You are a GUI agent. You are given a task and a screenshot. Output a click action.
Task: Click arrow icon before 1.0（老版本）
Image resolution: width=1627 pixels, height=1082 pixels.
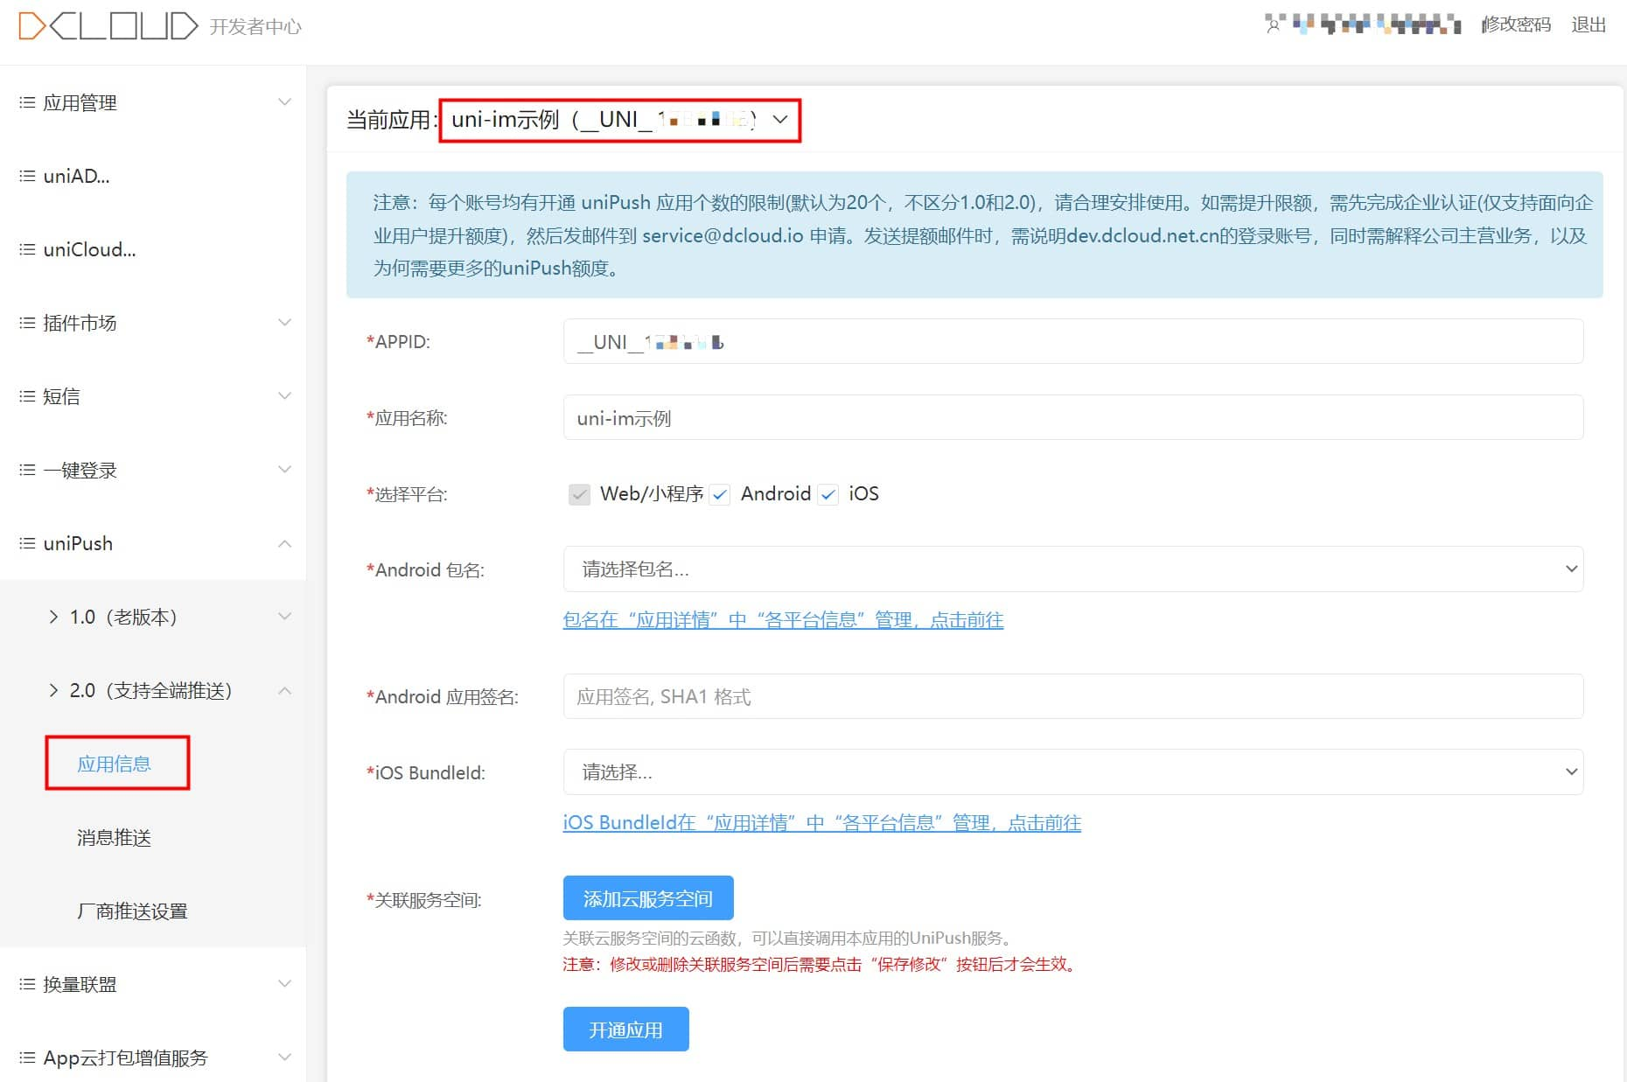(53, 617)
